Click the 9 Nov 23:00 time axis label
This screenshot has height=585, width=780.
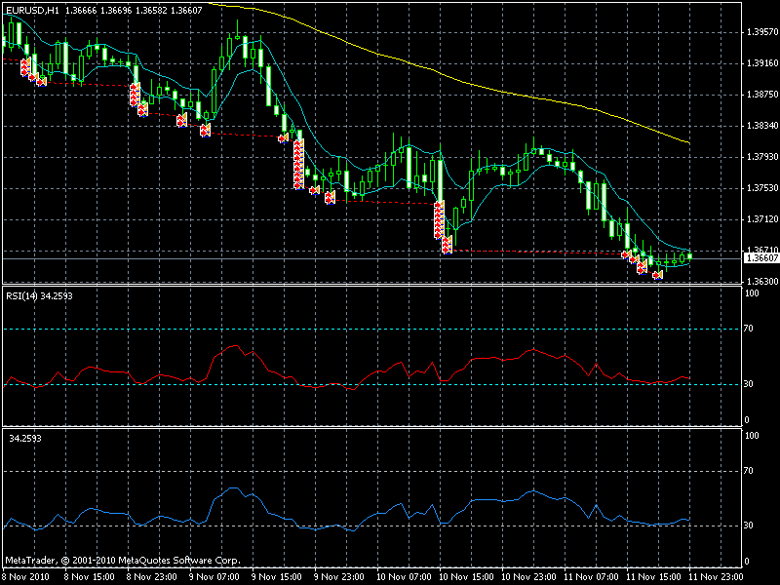[339, 577]
